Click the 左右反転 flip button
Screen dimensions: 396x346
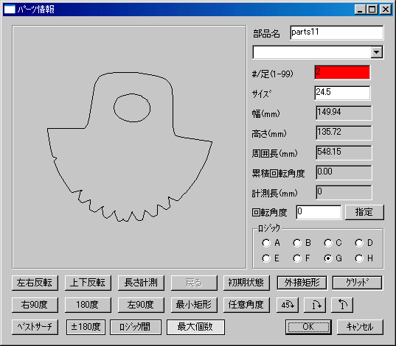tap(35, 283)
